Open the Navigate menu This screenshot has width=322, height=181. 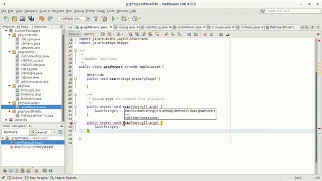click(31, 11)
